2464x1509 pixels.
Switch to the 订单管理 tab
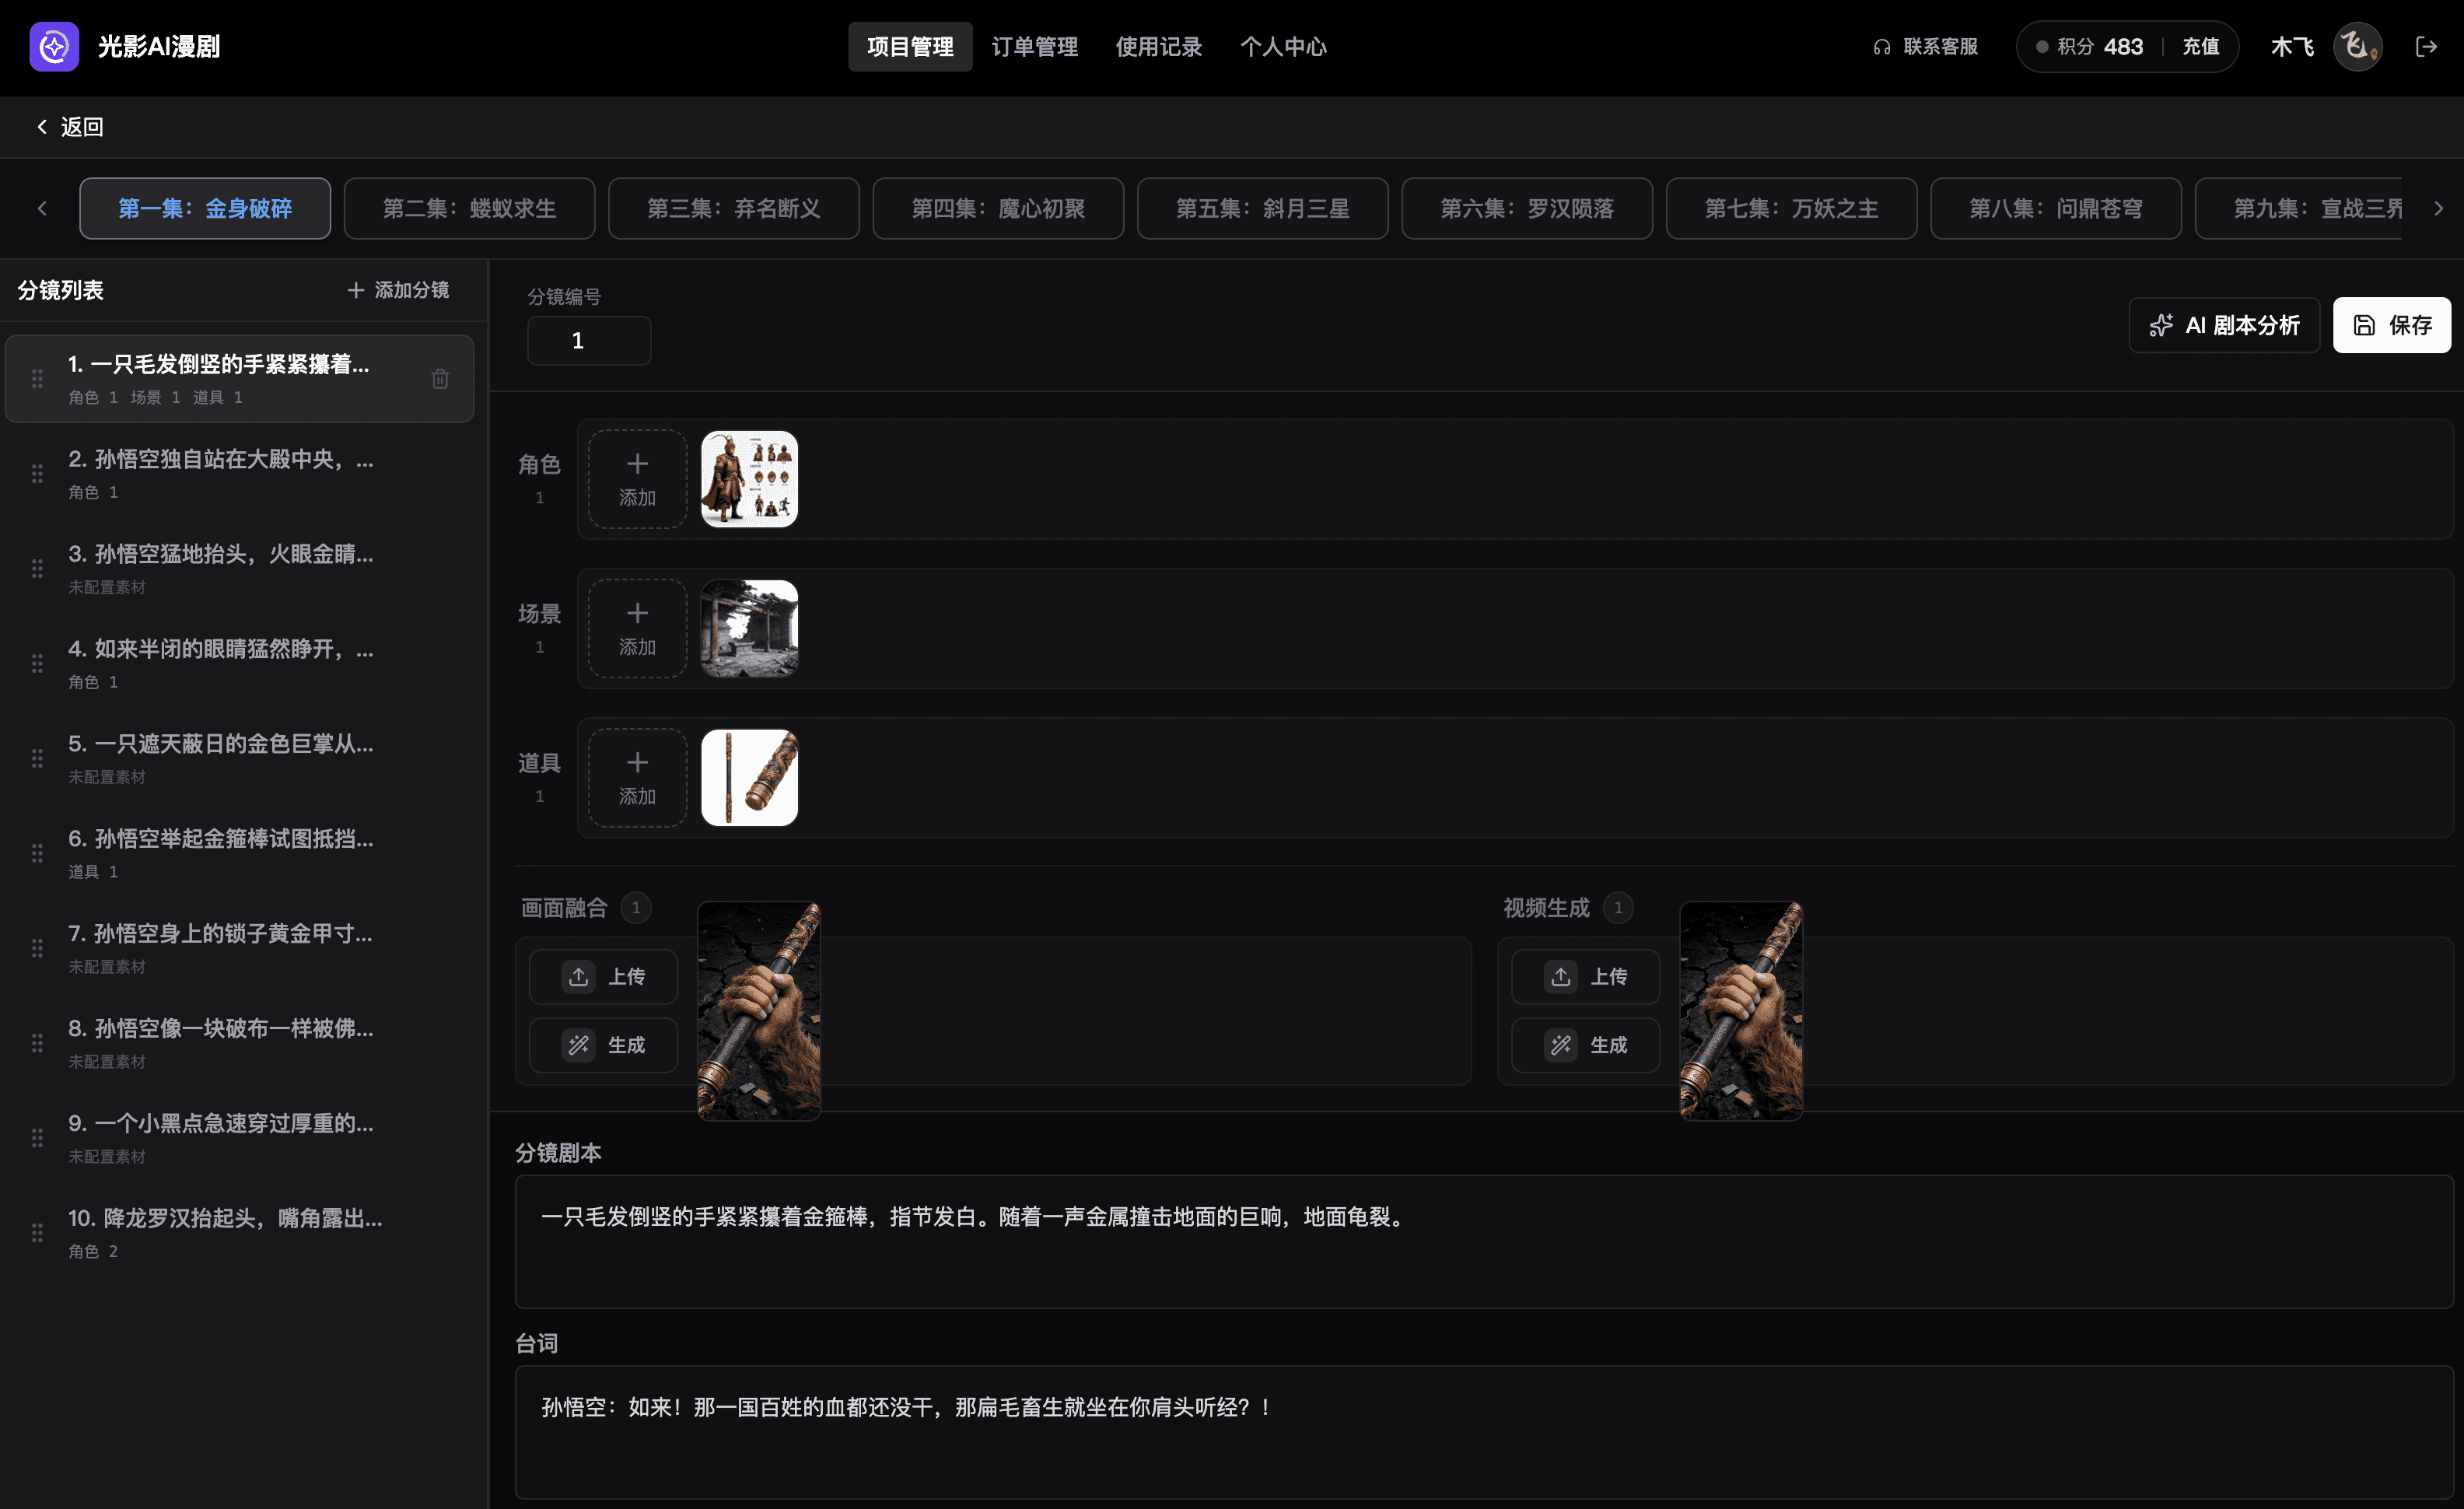pyautogui.click(x=1035, y=46)
